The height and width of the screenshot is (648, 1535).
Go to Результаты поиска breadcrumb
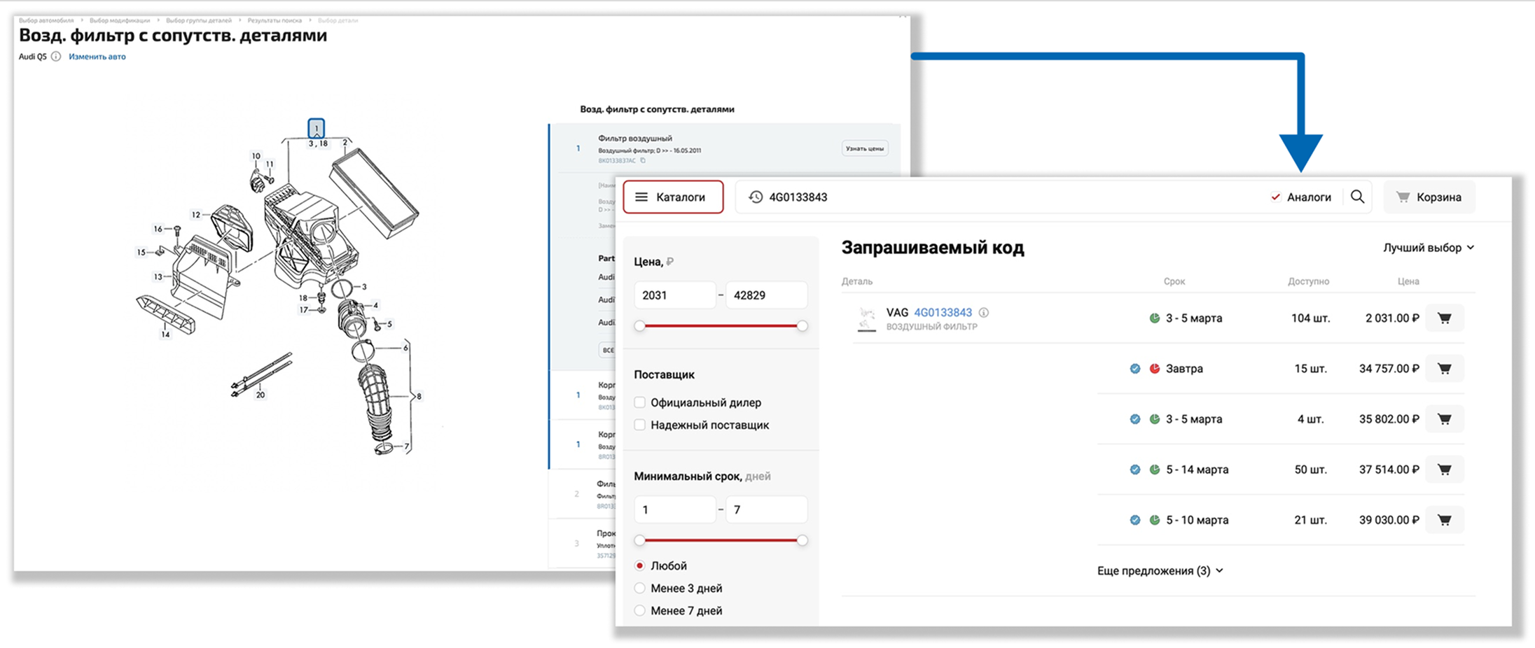click(276, 20)
